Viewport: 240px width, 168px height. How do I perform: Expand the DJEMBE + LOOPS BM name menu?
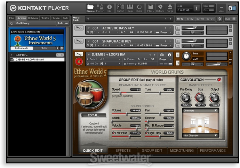tap(88, 55)
